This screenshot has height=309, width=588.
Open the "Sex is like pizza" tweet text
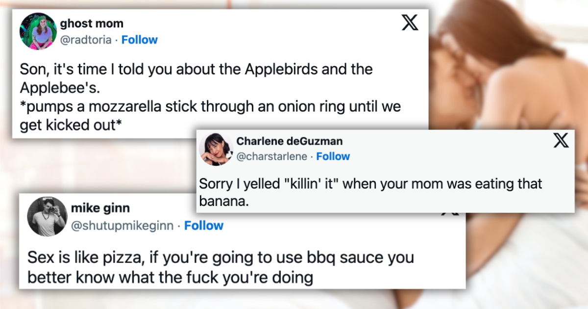[x=220, y=267]
